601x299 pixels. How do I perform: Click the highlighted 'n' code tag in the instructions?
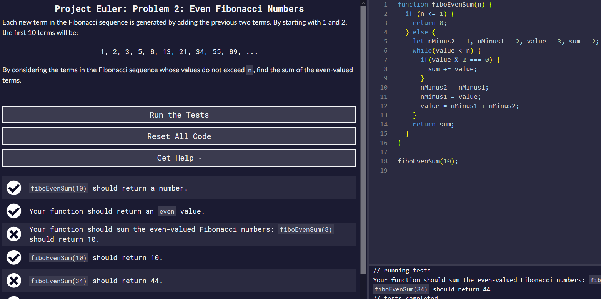pyautogui.click(x=250, y=70)
